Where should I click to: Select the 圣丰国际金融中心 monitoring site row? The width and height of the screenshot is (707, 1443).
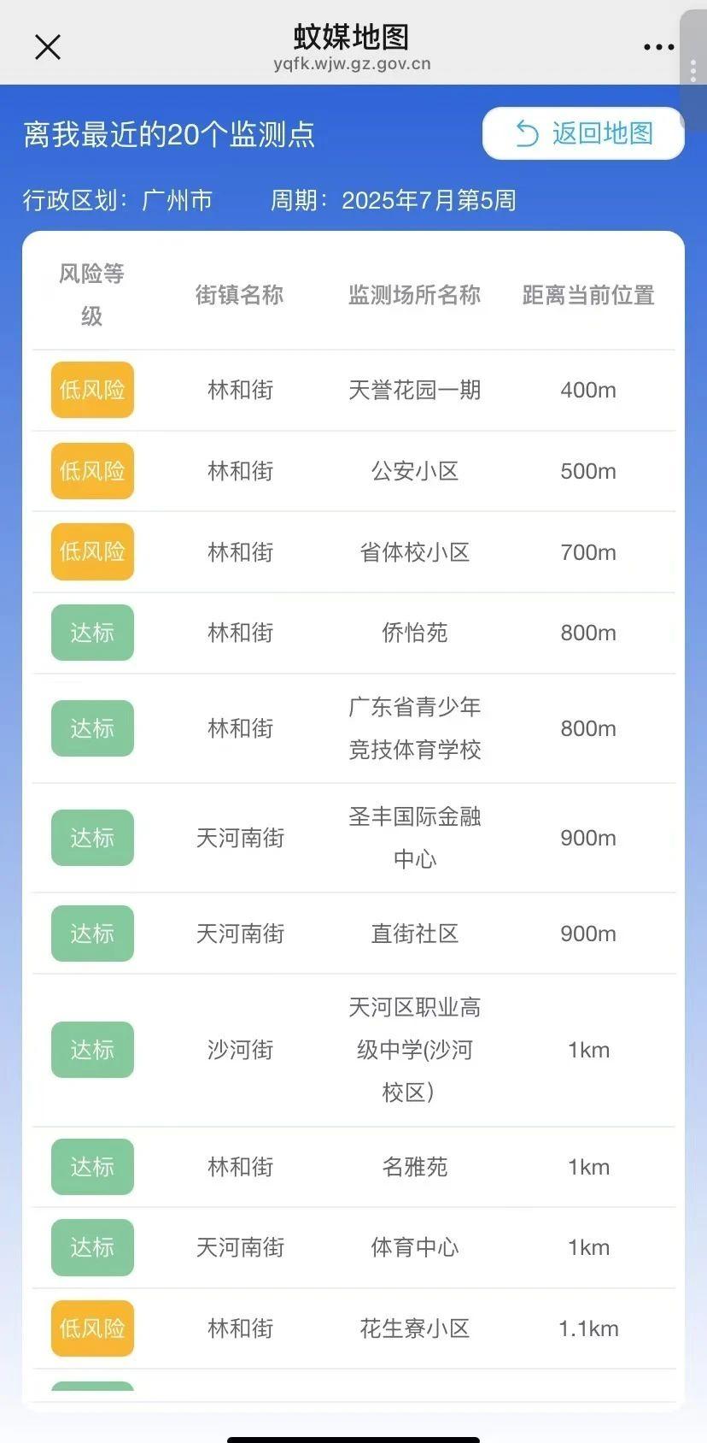(x=414, y=838)
